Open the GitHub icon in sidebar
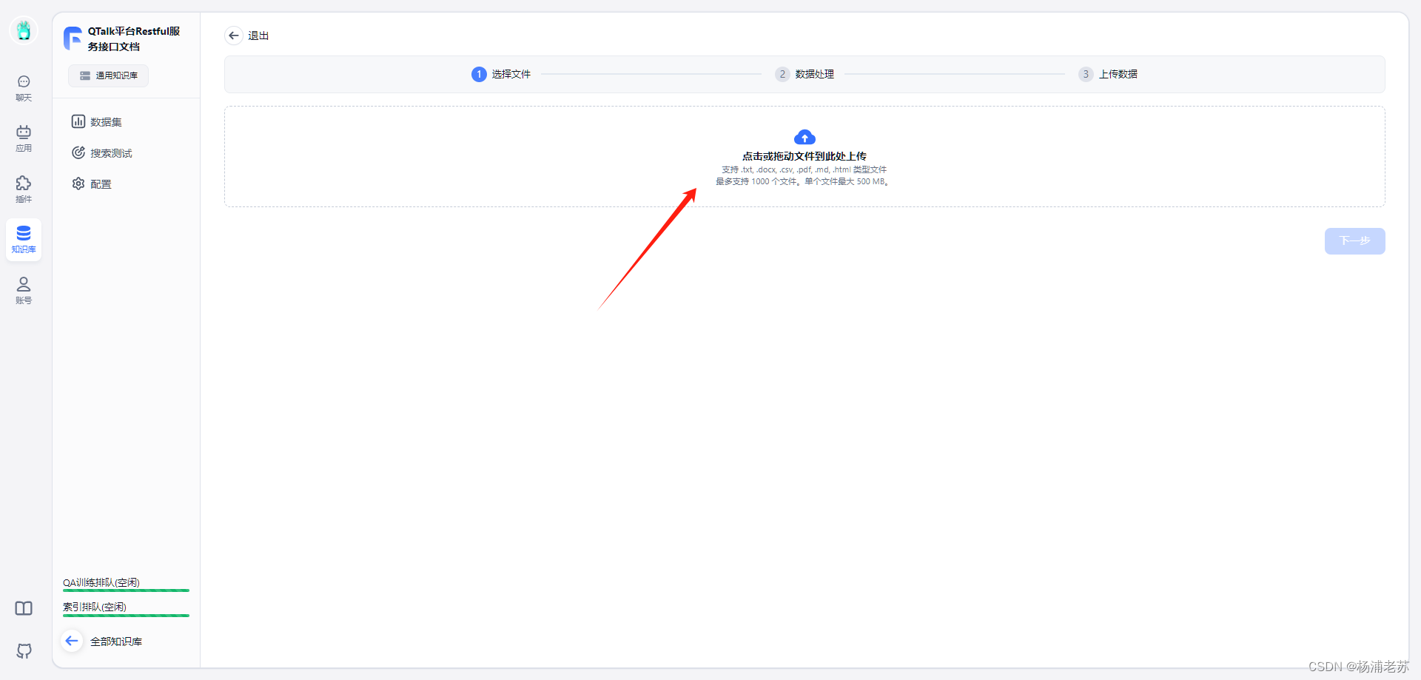Image resolution: width=1421 pixels, height=680 pixels. [x=24, y=651]
